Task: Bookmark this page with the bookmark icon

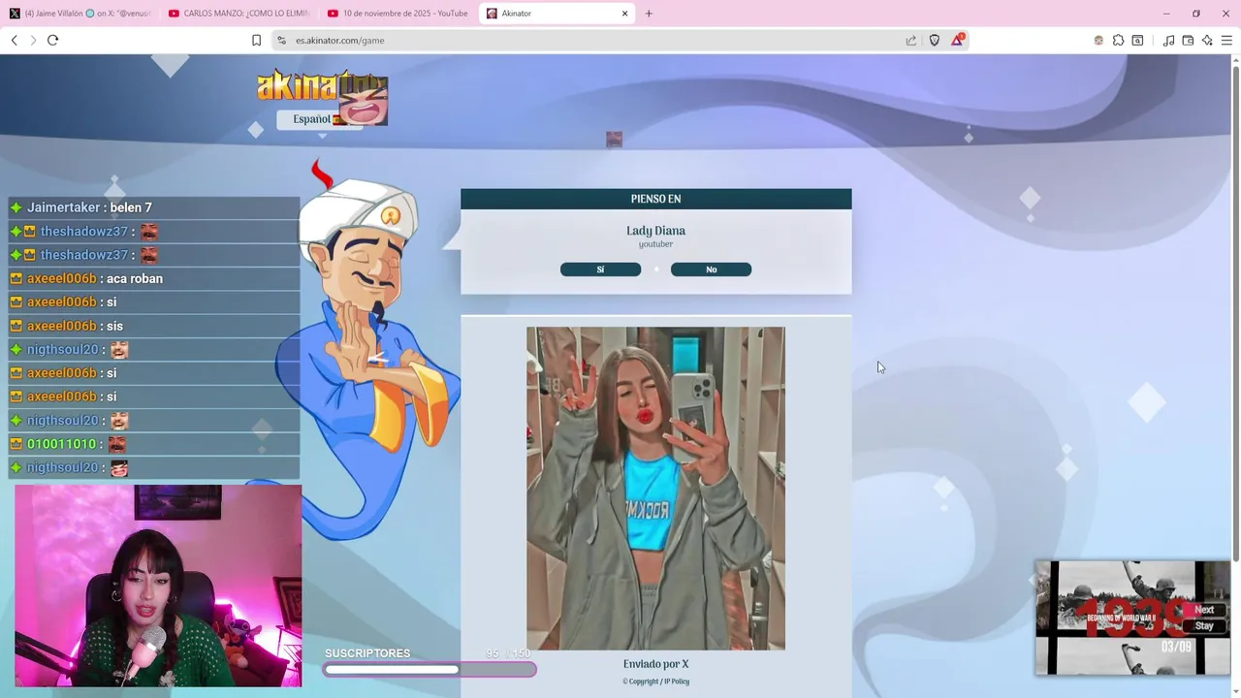Action: pyautogui.click(x=256, y=40)
